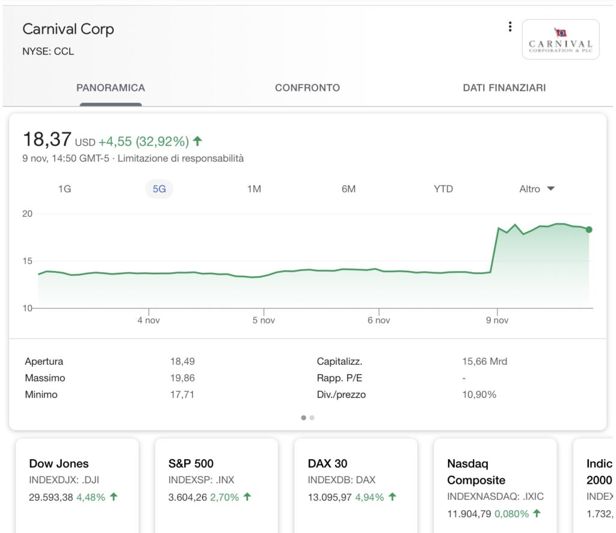Click the NYSE: CCL ticker text
The image size is (616, 533).
(x=48, y=52)
